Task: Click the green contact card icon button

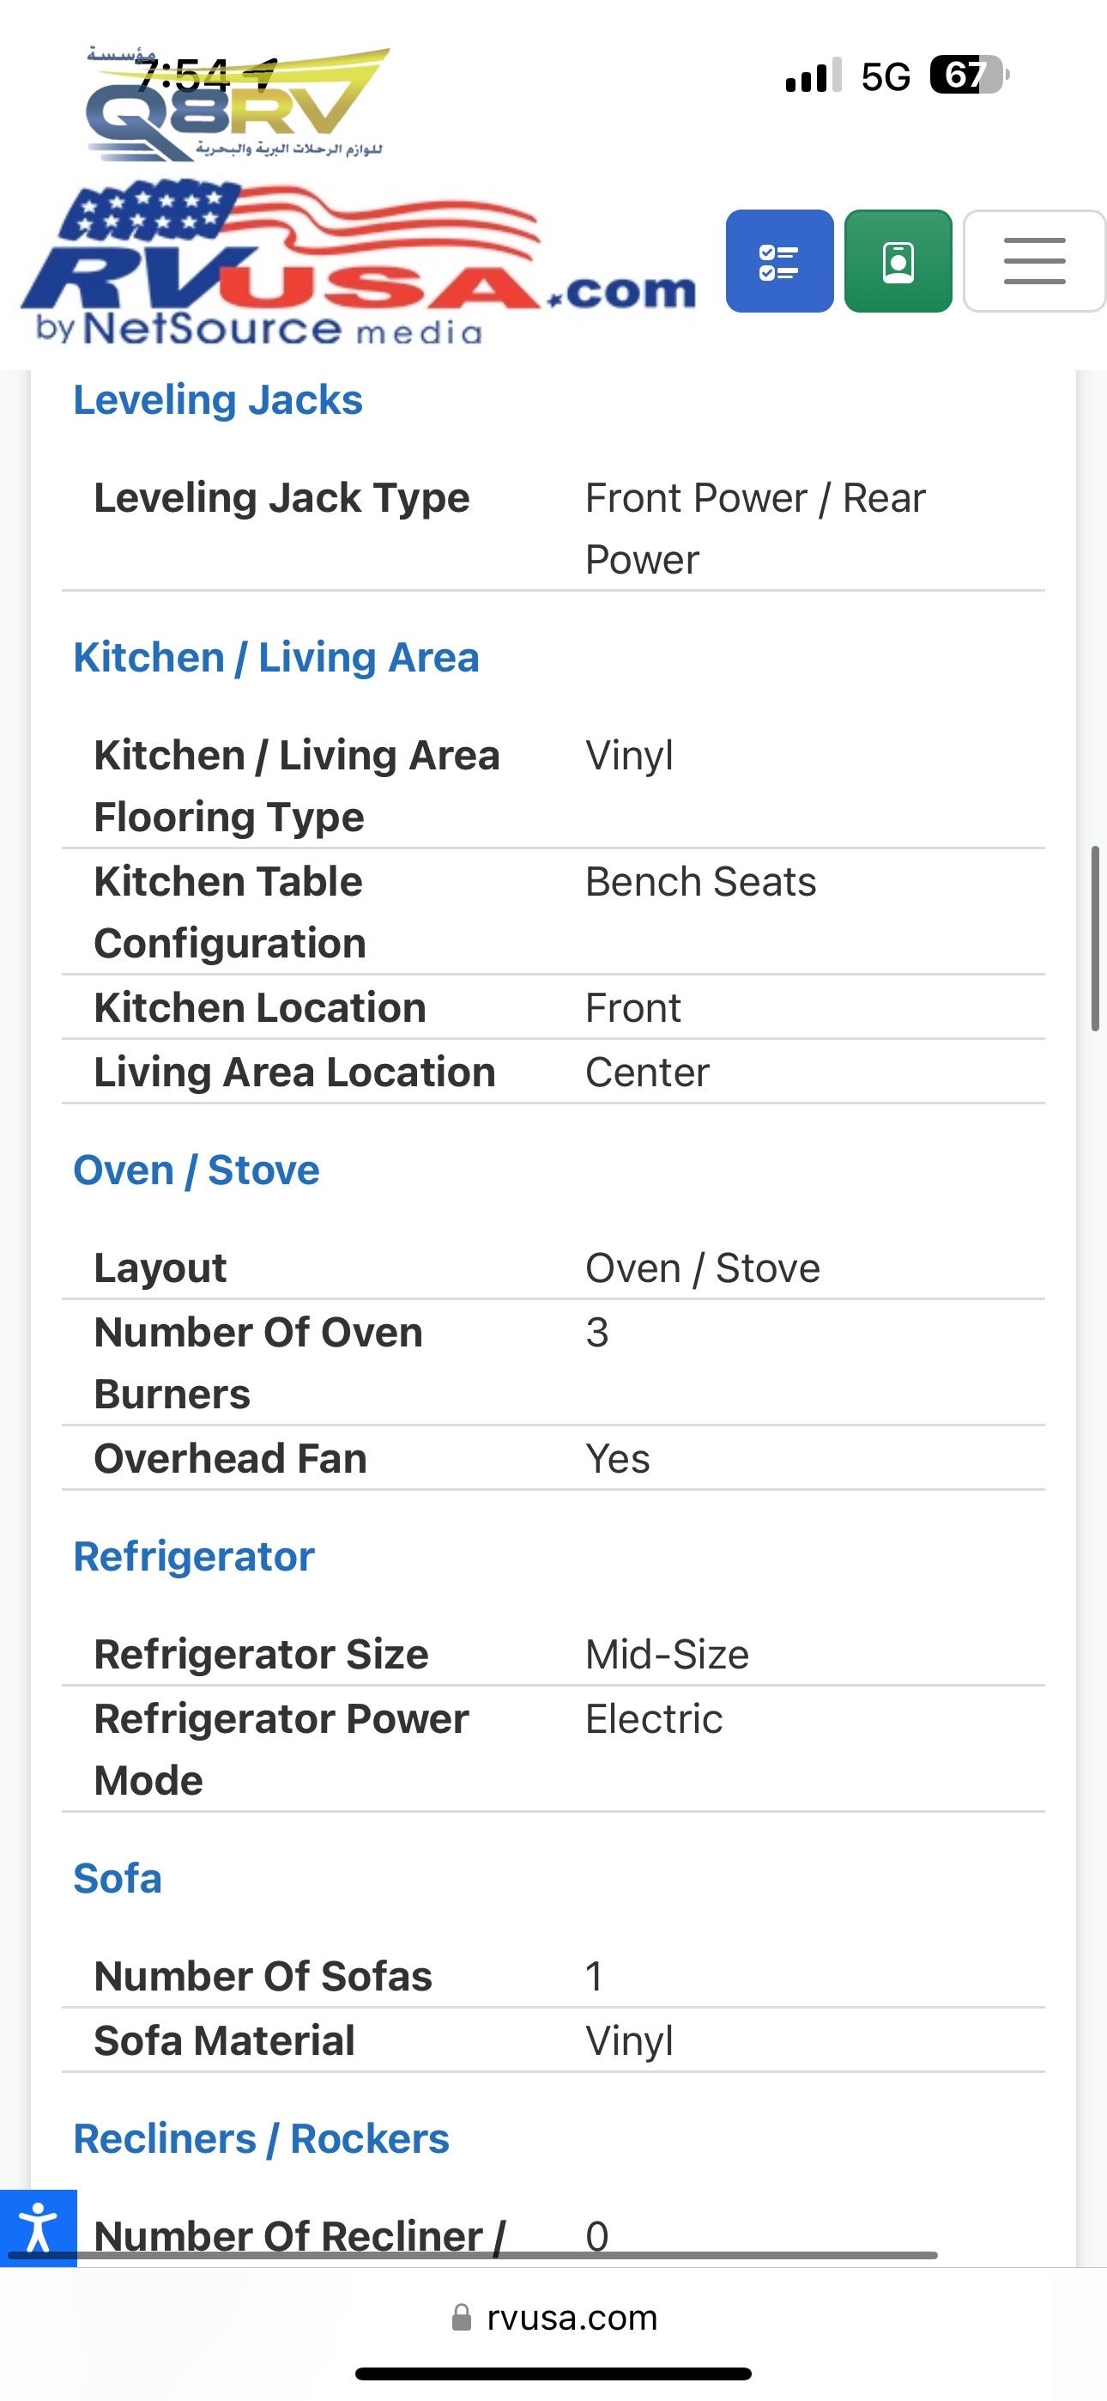Action: tap(898, 261)
